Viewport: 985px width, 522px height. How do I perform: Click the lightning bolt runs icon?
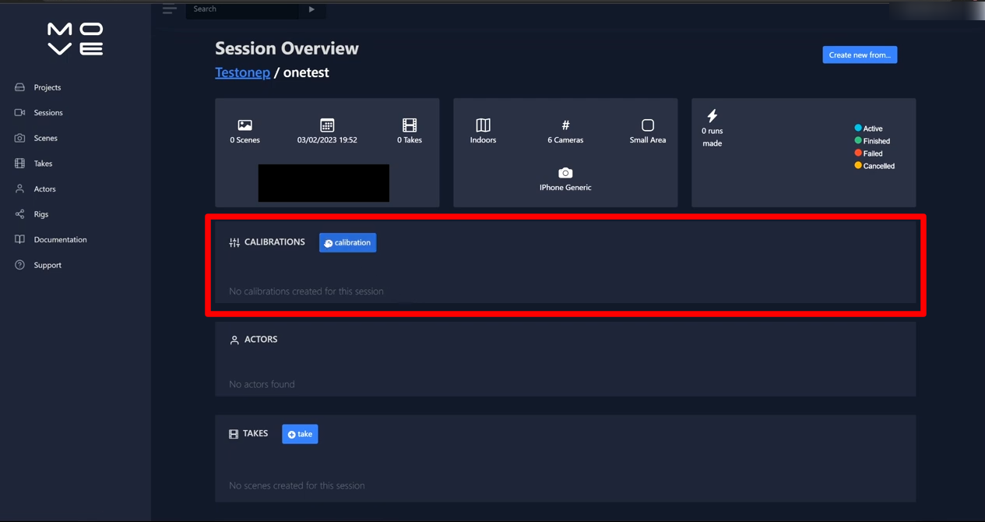pyautogui.click(x=712, y=116)
